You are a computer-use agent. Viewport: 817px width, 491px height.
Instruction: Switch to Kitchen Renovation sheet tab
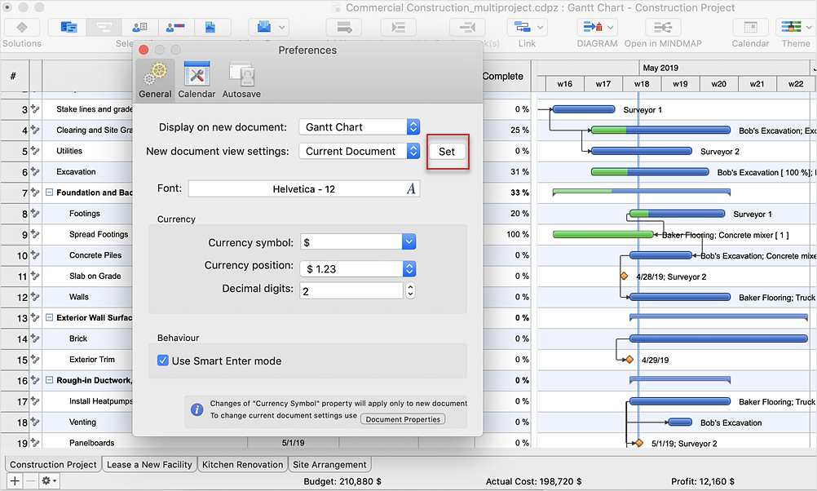(x=242, y=465)
